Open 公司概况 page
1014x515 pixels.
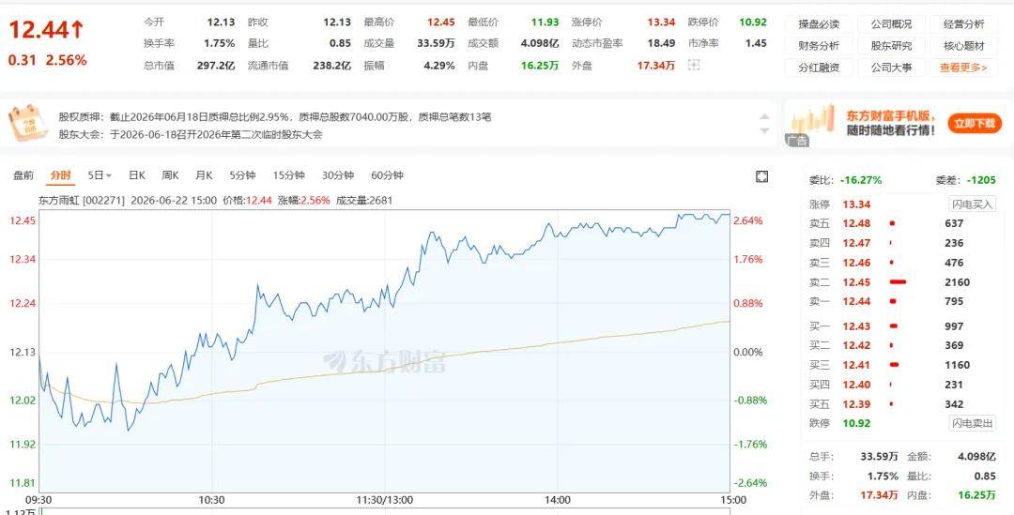[x=891, y=24]
